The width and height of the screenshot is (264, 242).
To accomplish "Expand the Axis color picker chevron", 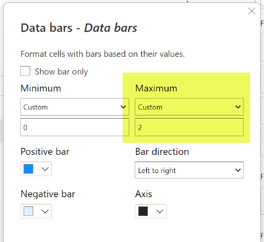I will [x=159, y=211].
